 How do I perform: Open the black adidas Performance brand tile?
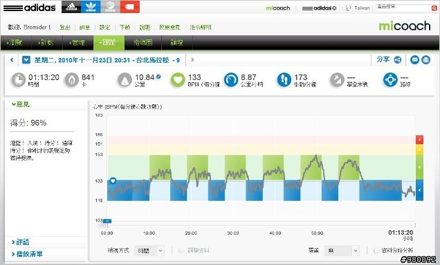click(71, 7)
